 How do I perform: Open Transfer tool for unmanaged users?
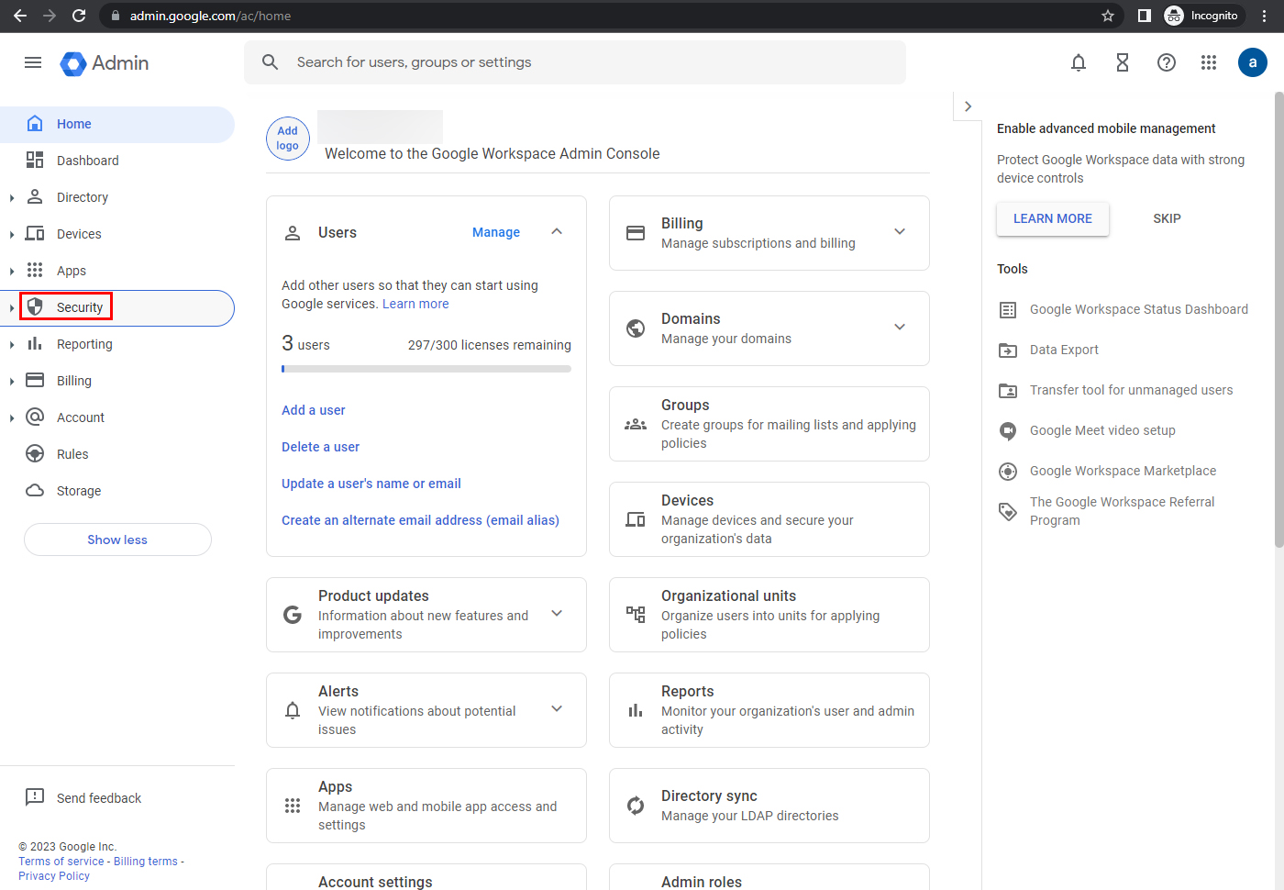(1132, 390)
